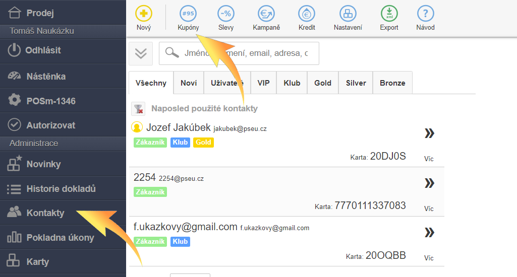Expand the double-chevron filter panel button
This screenshot has height=277, width=517.
(x=141, y=53)
